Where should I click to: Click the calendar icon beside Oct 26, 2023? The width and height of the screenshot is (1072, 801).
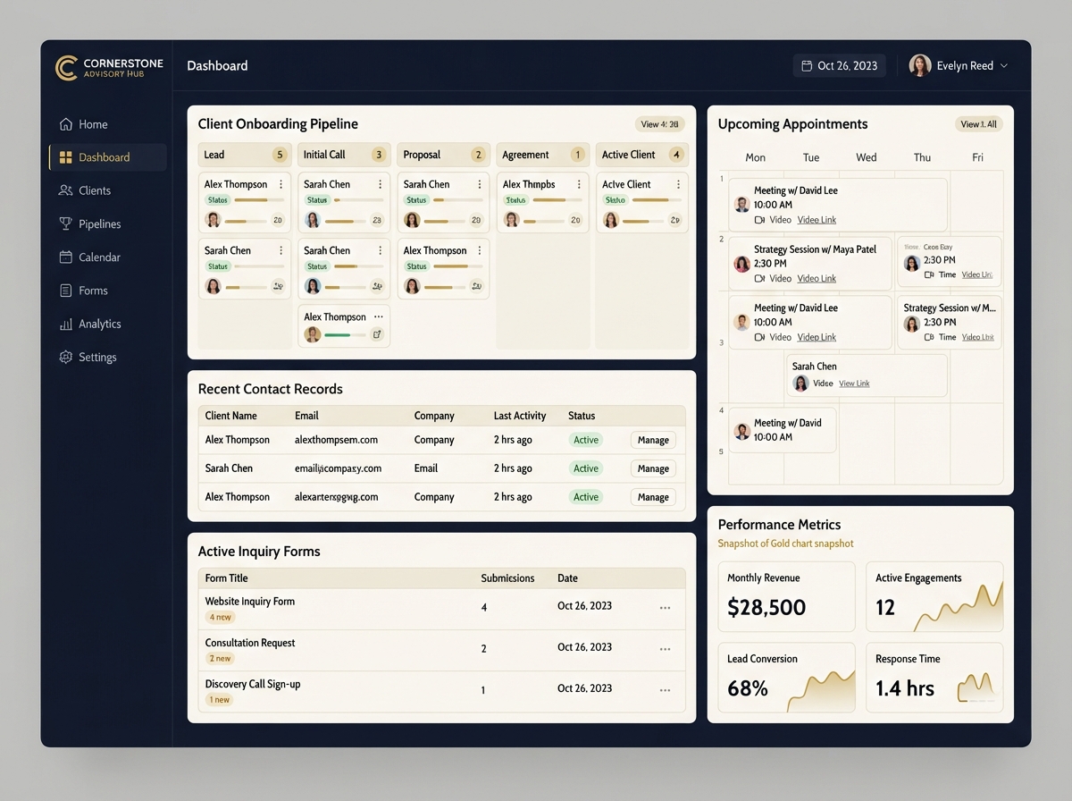tap(807, 66)
